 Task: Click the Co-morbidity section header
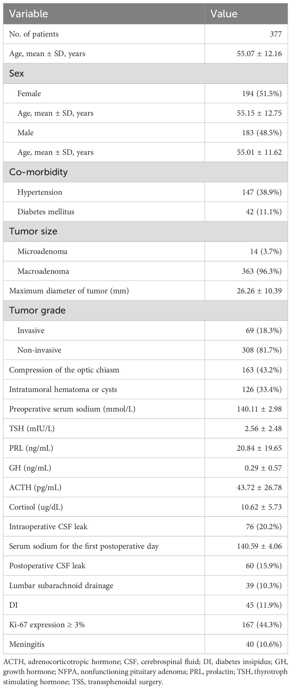pos(38,172)
